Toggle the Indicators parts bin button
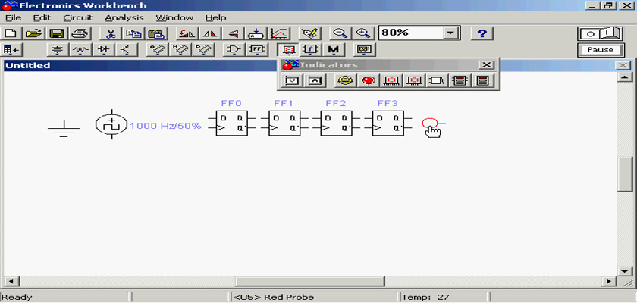The height and width of the screenshot is (303, 637). 289,50
